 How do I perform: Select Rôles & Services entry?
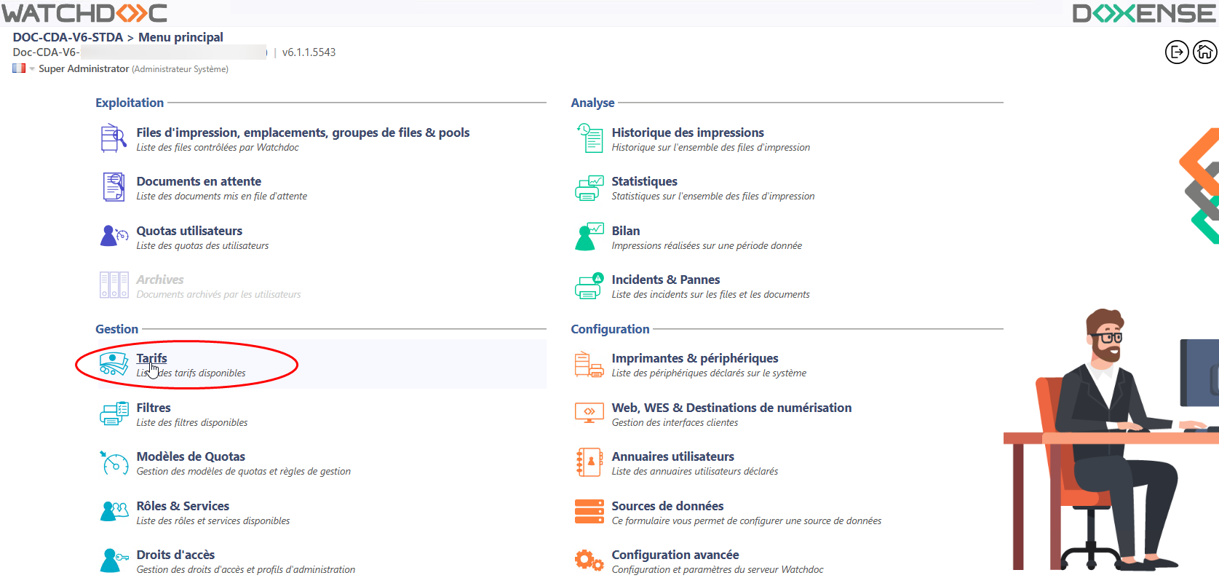click(183, 506)
